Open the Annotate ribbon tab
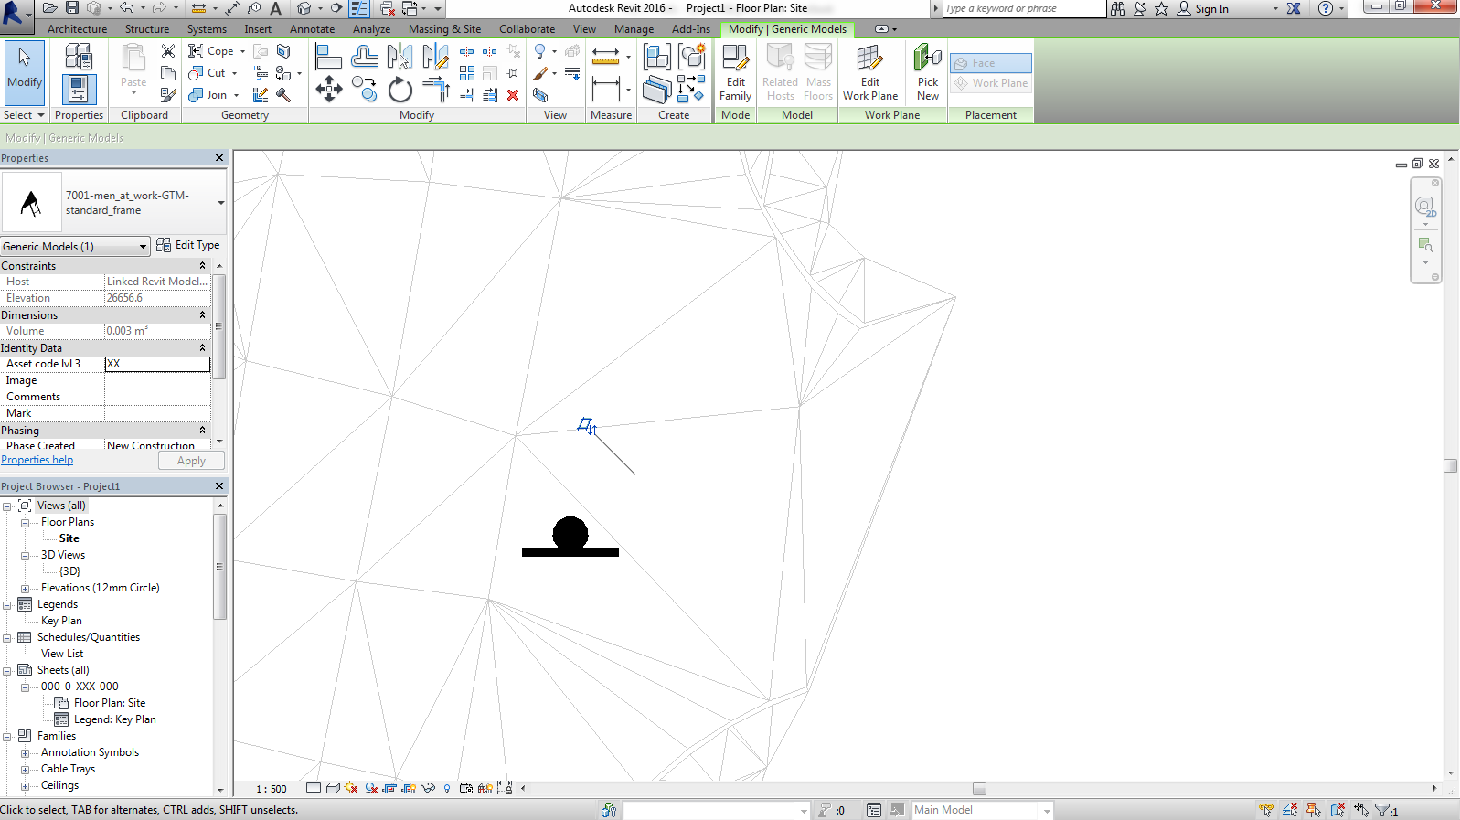 (x=312, y=29)
